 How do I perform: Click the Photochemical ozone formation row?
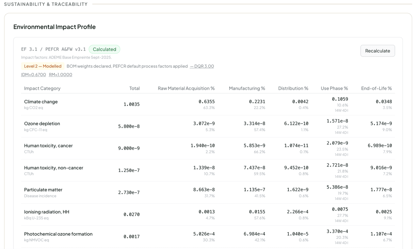pyautogui.click(x=208, y=237)
